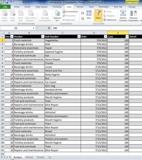
Task: Switch to the Review tab
Action: coord(80,7)
